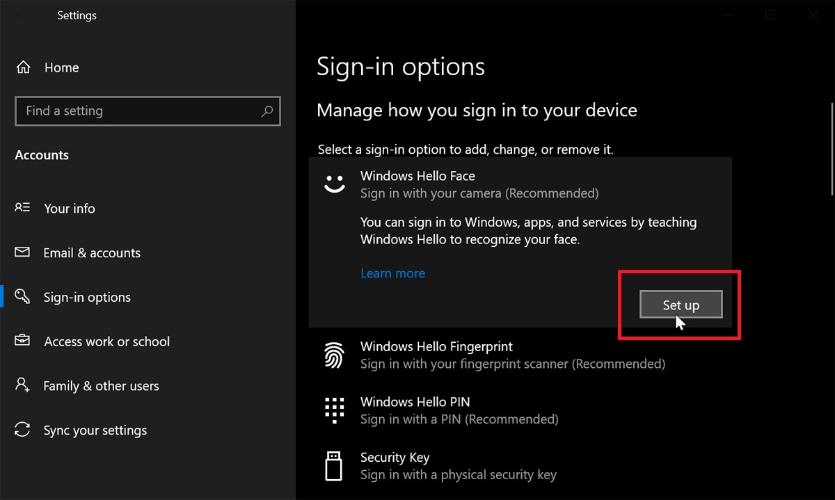Select the Windows Hello Fingerprint icon
This screenshot has width=835, height=500.
(335, 355)
